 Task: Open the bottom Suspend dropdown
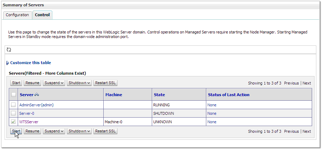click(54, 131)
